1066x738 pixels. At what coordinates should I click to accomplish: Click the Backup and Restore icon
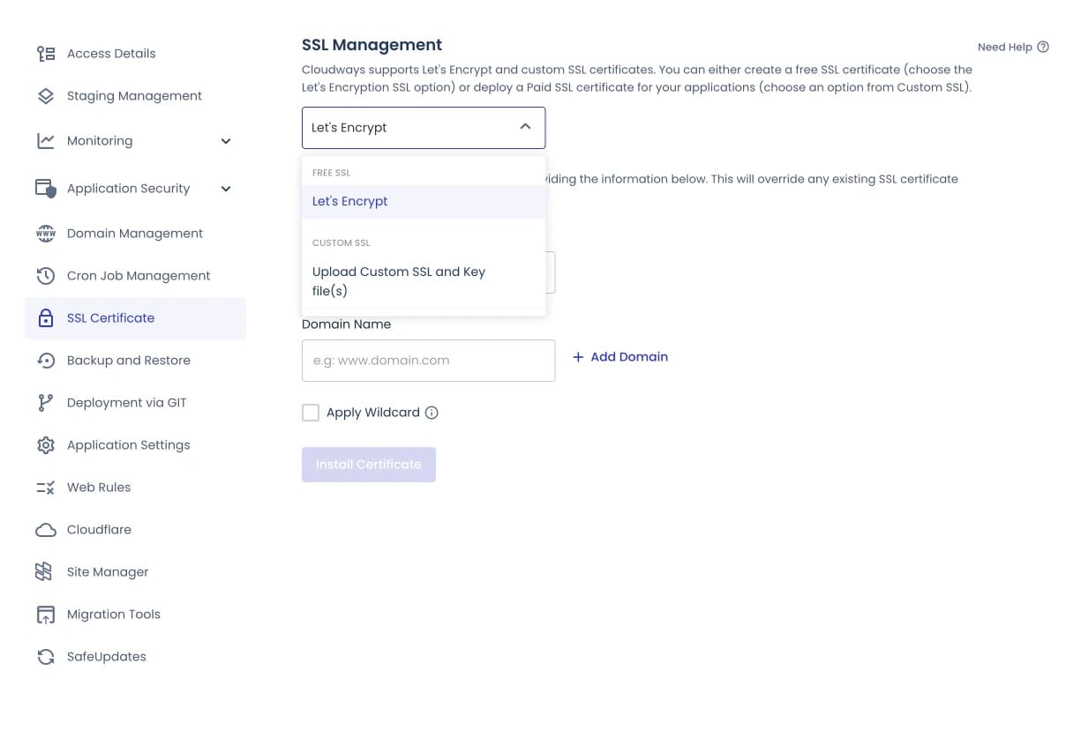46,361
